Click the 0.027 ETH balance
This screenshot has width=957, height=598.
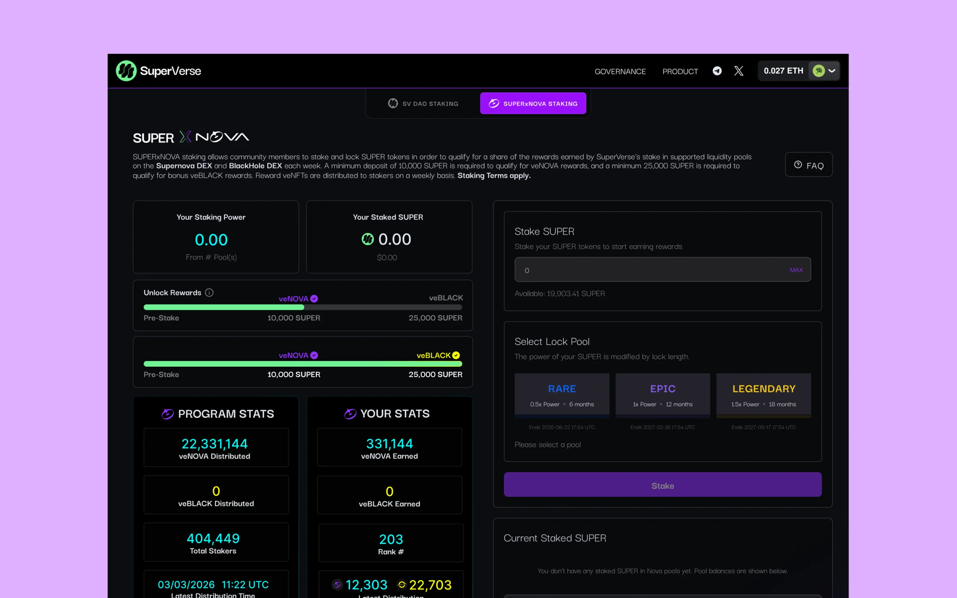[x=783, y=71]
